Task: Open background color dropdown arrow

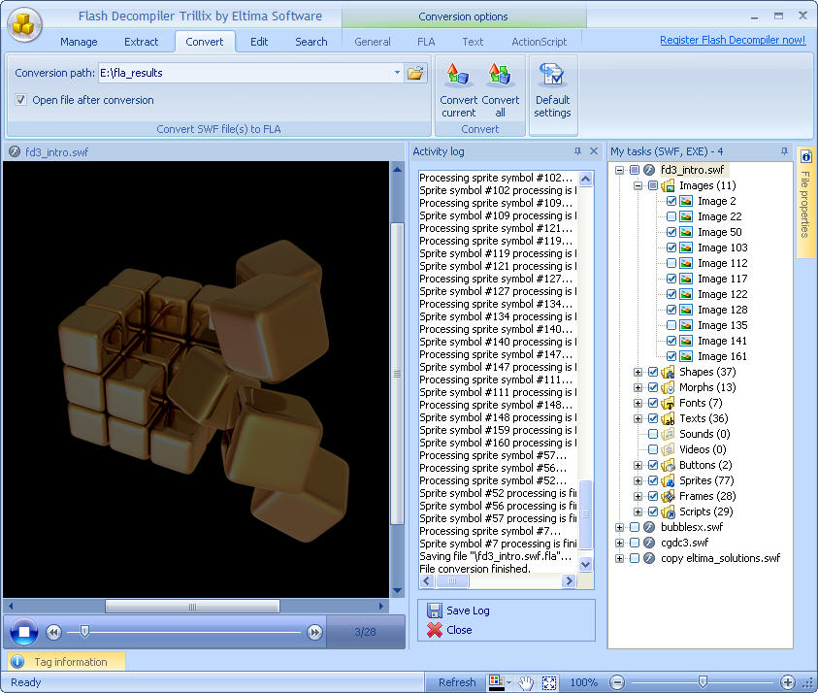Action: click(508, 682)
